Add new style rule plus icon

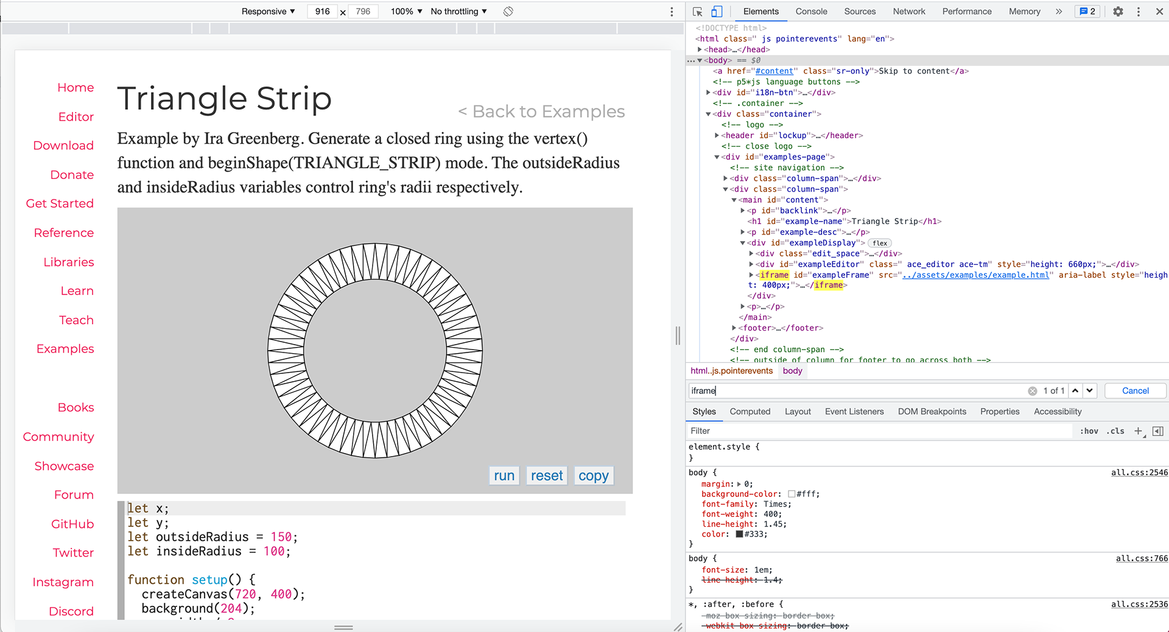[1139, 431]
